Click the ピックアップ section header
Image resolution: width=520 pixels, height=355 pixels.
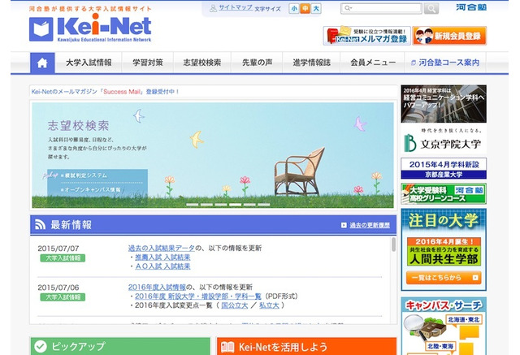(x=120, y=346)
